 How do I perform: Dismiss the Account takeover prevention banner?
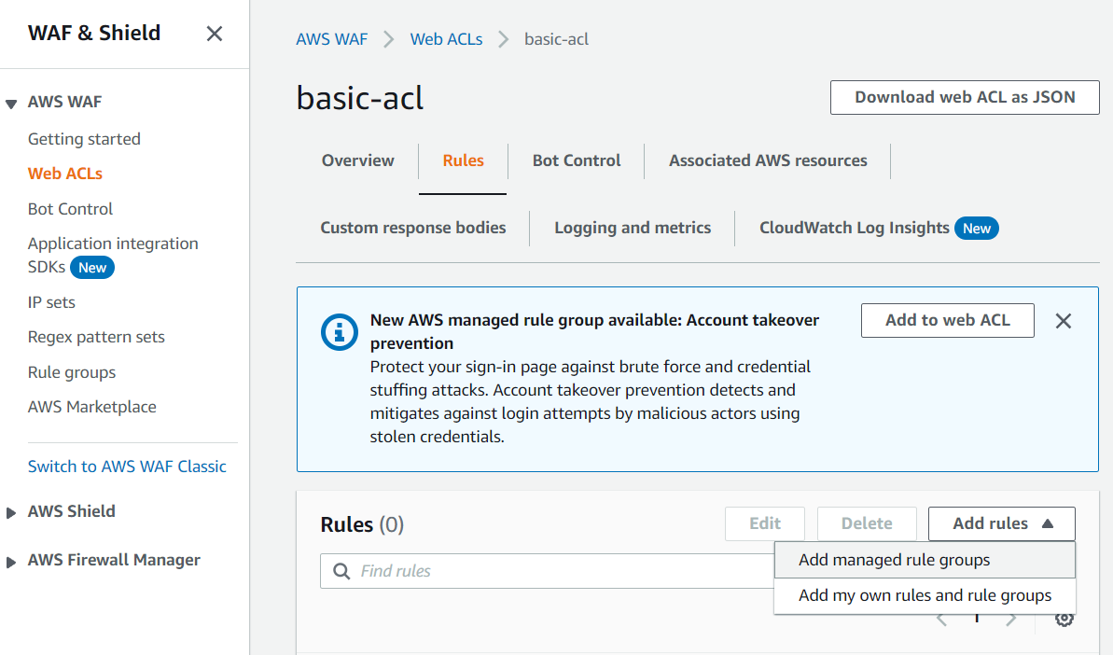click(x=1063, y=321)
